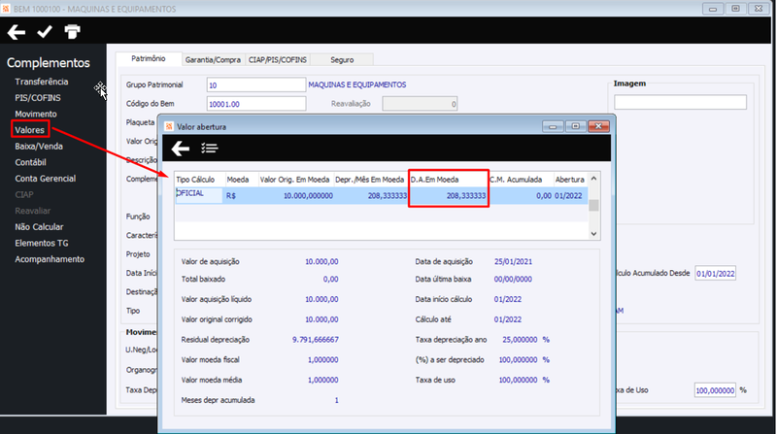Viewport: 777px width, 434px height.
Task: Select the Seguro tab
Action: tap(342, 60)
